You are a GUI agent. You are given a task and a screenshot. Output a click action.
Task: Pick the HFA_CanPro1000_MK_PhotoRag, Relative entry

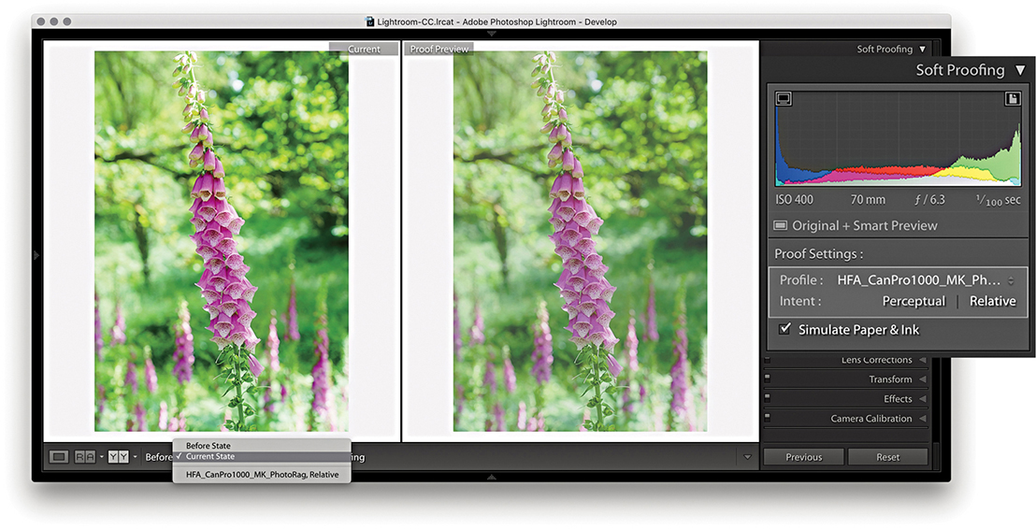point(262,474)
